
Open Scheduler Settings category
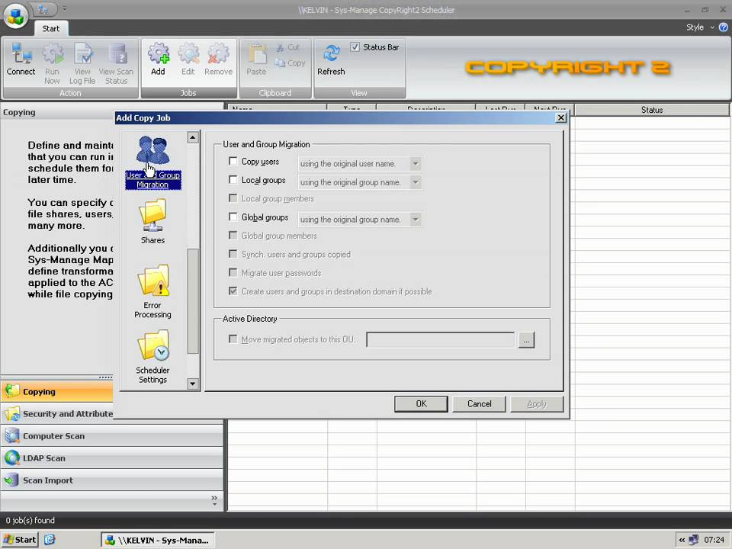click(x=152, y=357)
